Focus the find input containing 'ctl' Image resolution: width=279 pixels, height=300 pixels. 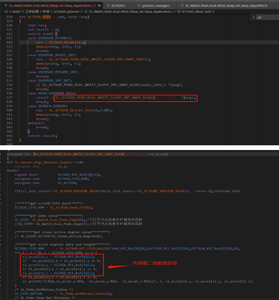pos(267,18)
